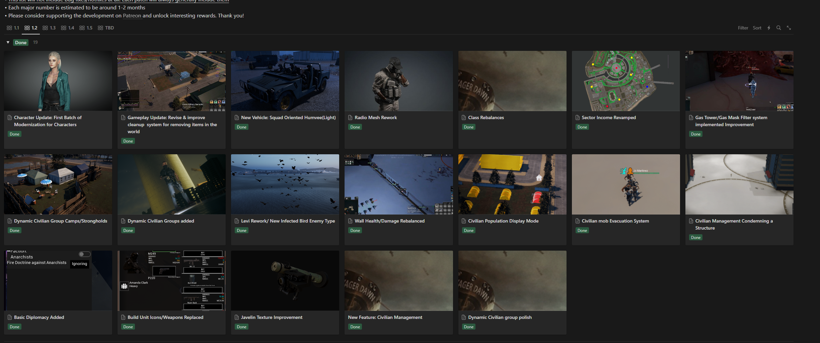
Task: Open the infected birds thumbnail
Action: point(285,184)
